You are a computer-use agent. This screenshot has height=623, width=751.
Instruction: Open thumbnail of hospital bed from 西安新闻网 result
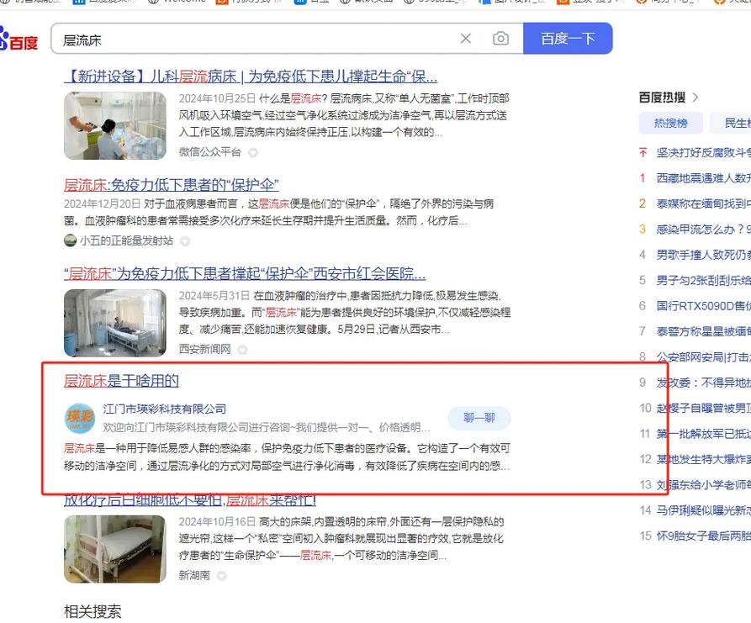pos(115,323)
